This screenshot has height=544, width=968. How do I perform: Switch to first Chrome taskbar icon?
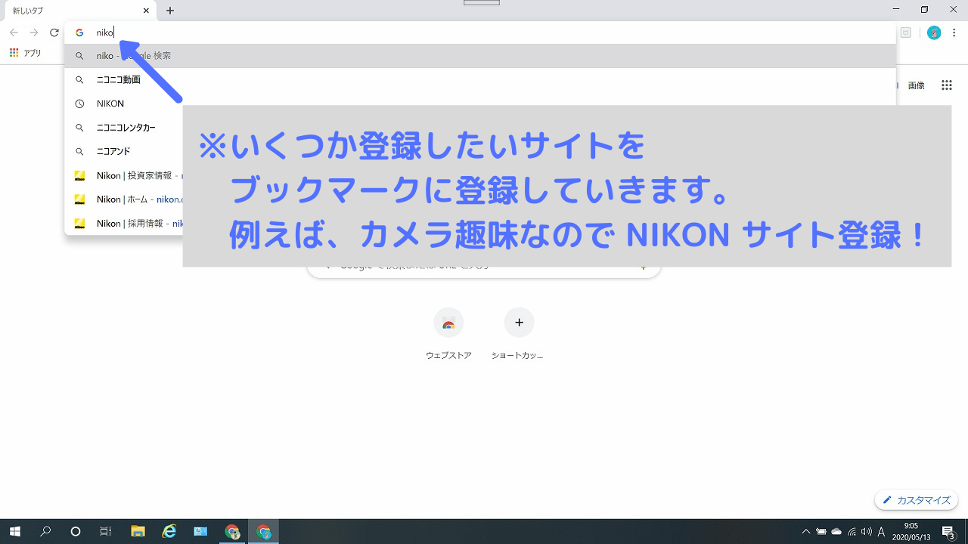click(232, 531)
